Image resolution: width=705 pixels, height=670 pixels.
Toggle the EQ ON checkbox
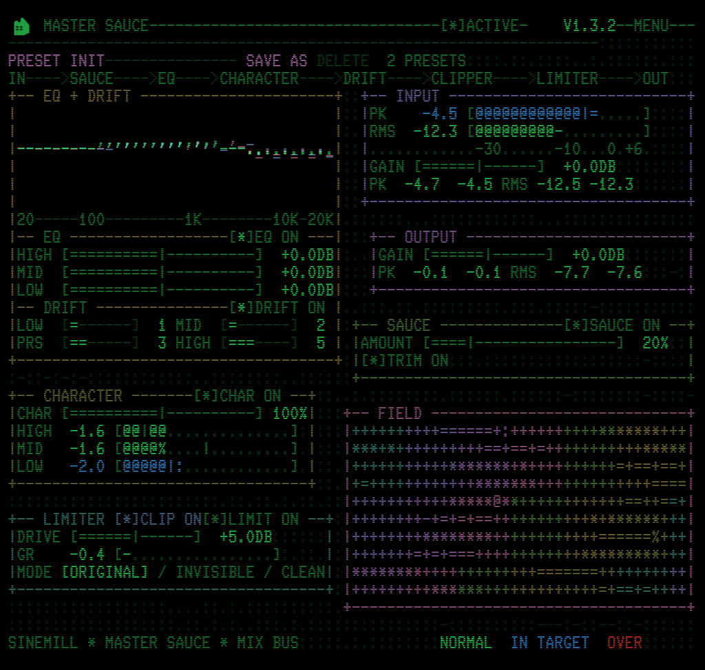264,237
